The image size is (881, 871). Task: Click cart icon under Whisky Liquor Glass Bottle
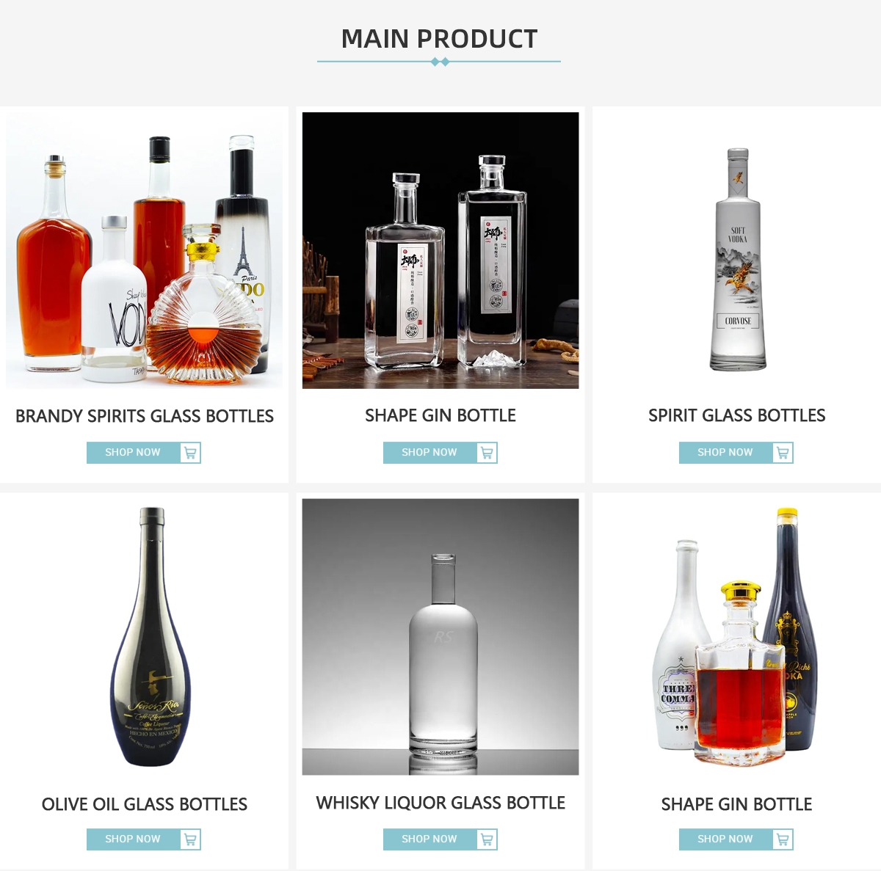pyautogui.click(x=487, y=839)
